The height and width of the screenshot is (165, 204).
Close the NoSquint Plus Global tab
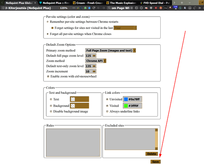(35, 3)
